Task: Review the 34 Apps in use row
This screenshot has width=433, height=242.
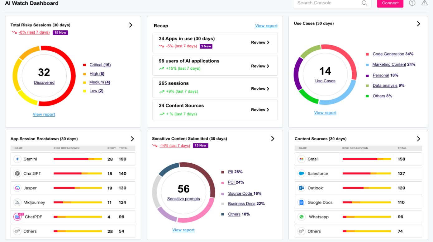Action: [x=260, y=43]
